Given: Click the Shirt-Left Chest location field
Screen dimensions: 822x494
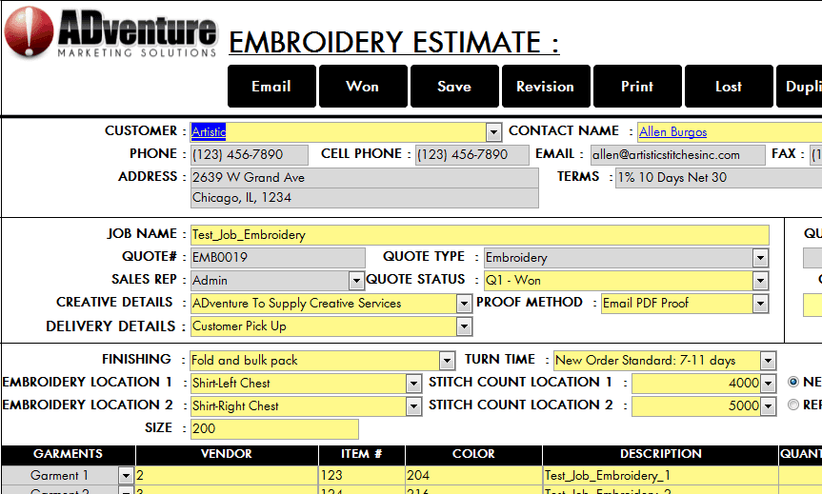Looking at the screenshot, I should click(x=298, y=384).
